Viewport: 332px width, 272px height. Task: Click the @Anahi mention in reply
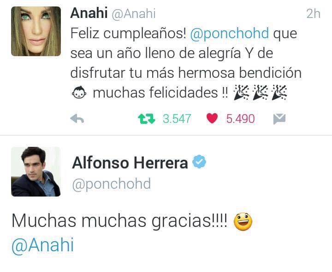tap(43, 245)
